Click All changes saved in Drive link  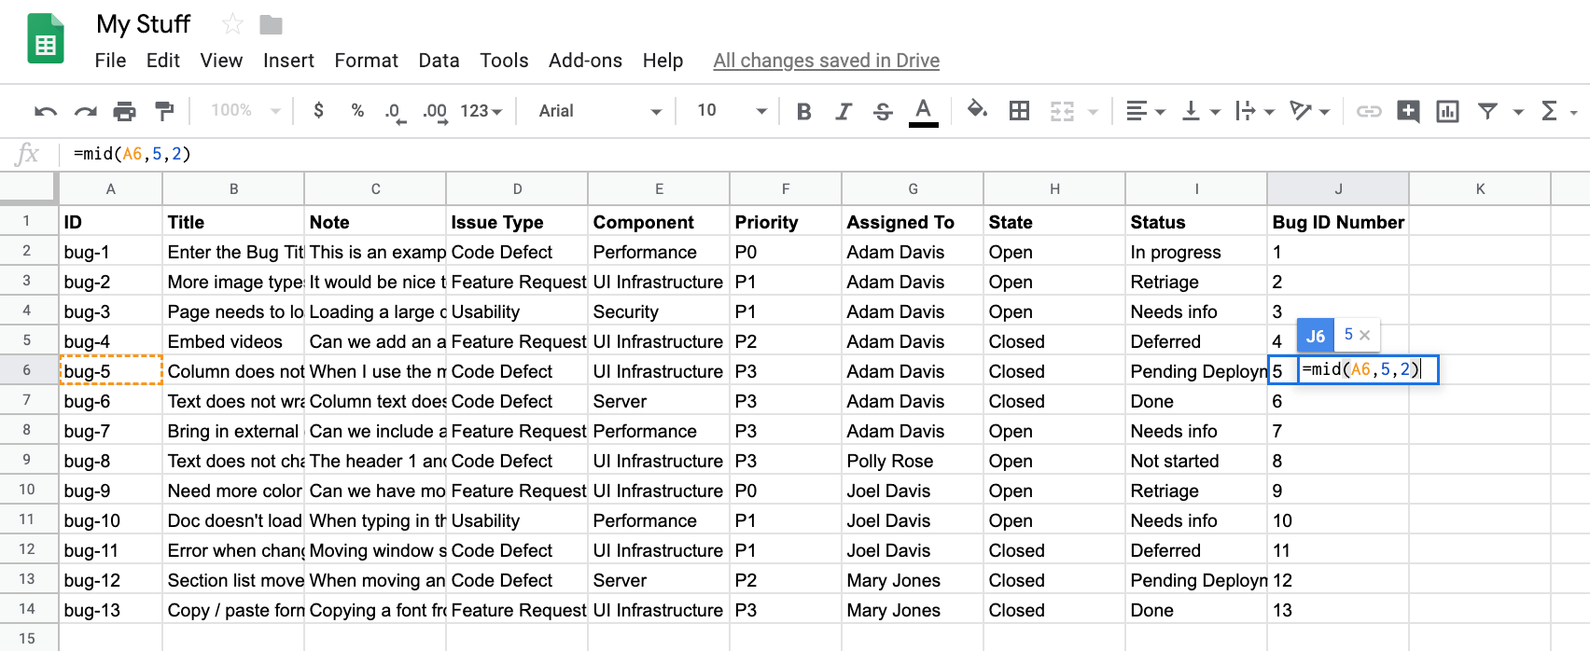[x=827, y=61]
